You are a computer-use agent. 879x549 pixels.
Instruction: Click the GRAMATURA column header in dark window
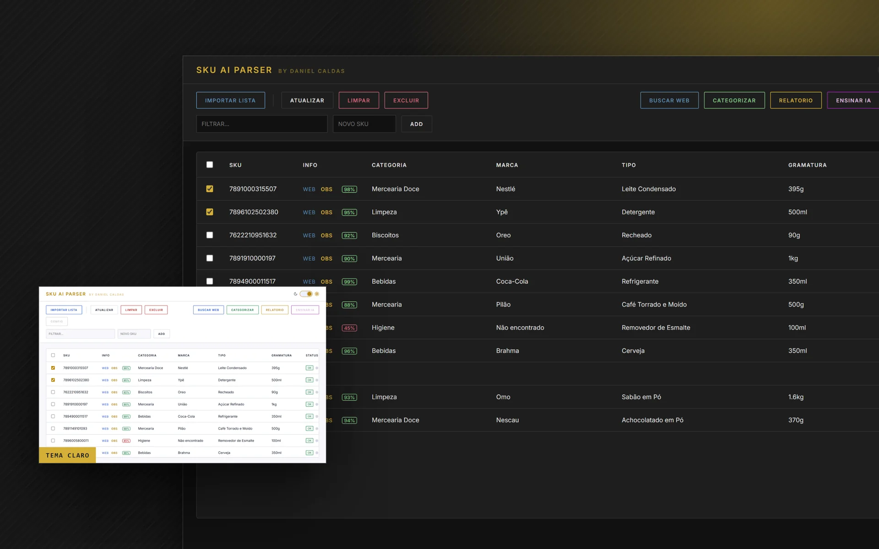(x=808, y=165)
